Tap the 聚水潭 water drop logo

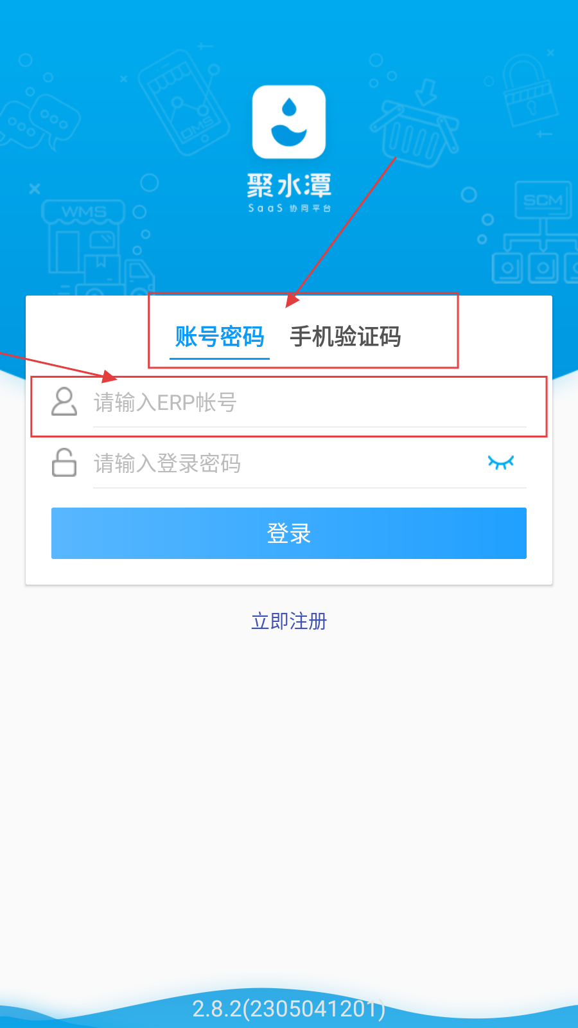click(x=289, y=121)
